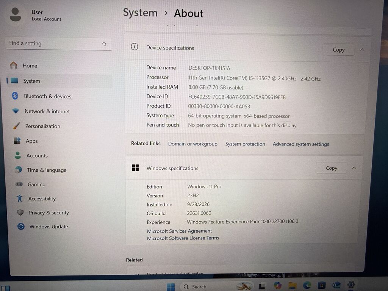Click the Windows Feature Experience Pack value
The width and height of the screenshot is (388, 291).
pos(242,221)
